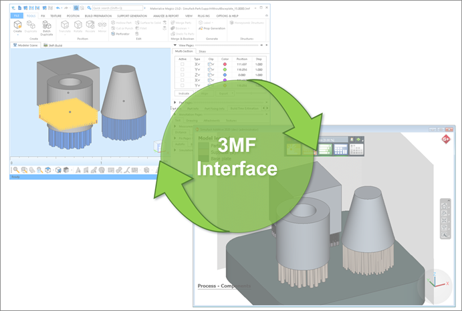Open the first X section Type dropdown
462x311 pixels.
(x=197, y=64)
